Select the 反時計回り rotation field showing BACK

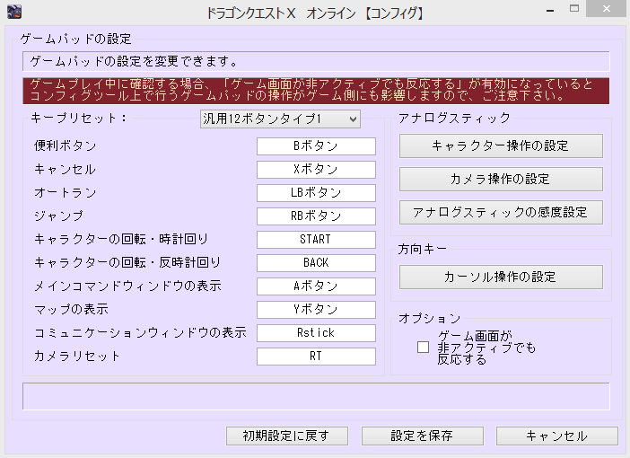(316, 262)
